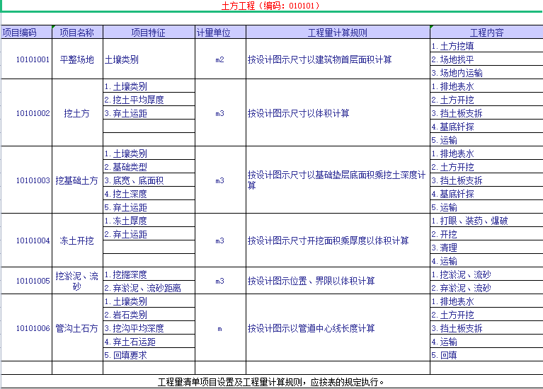Select code cell 10101001
This screenshot has height=389, width=543.
tap(27, 59)
